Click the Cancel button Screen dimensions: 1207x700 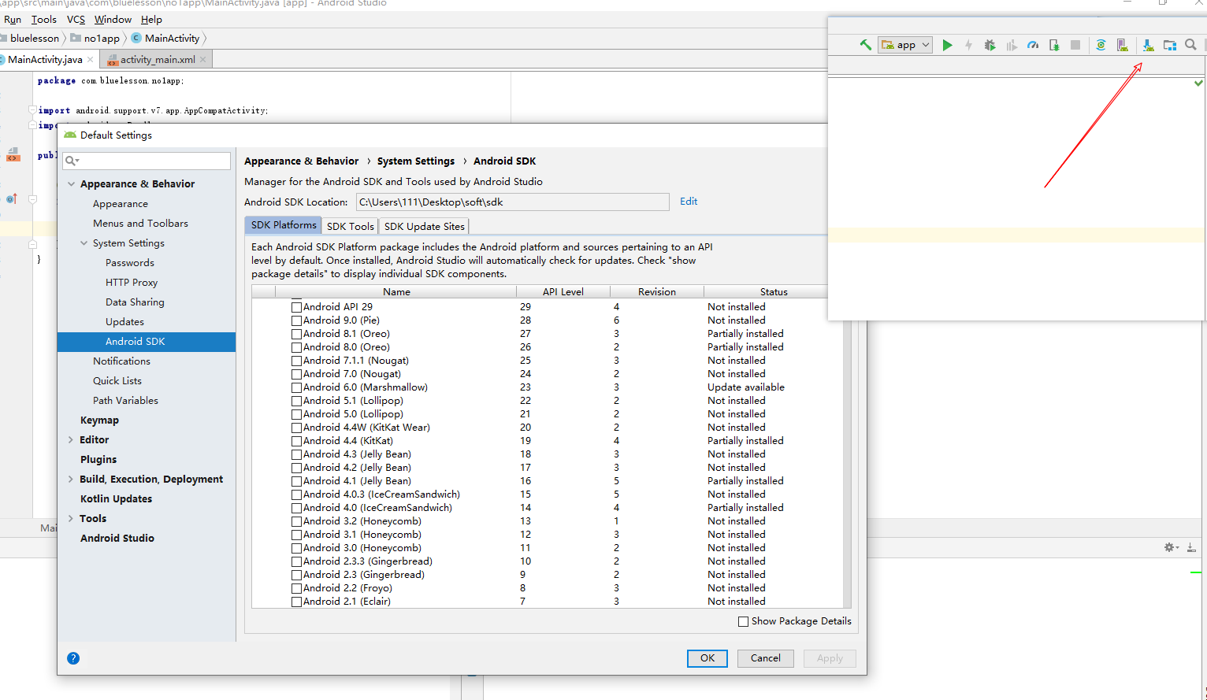(x=766, y=658)
